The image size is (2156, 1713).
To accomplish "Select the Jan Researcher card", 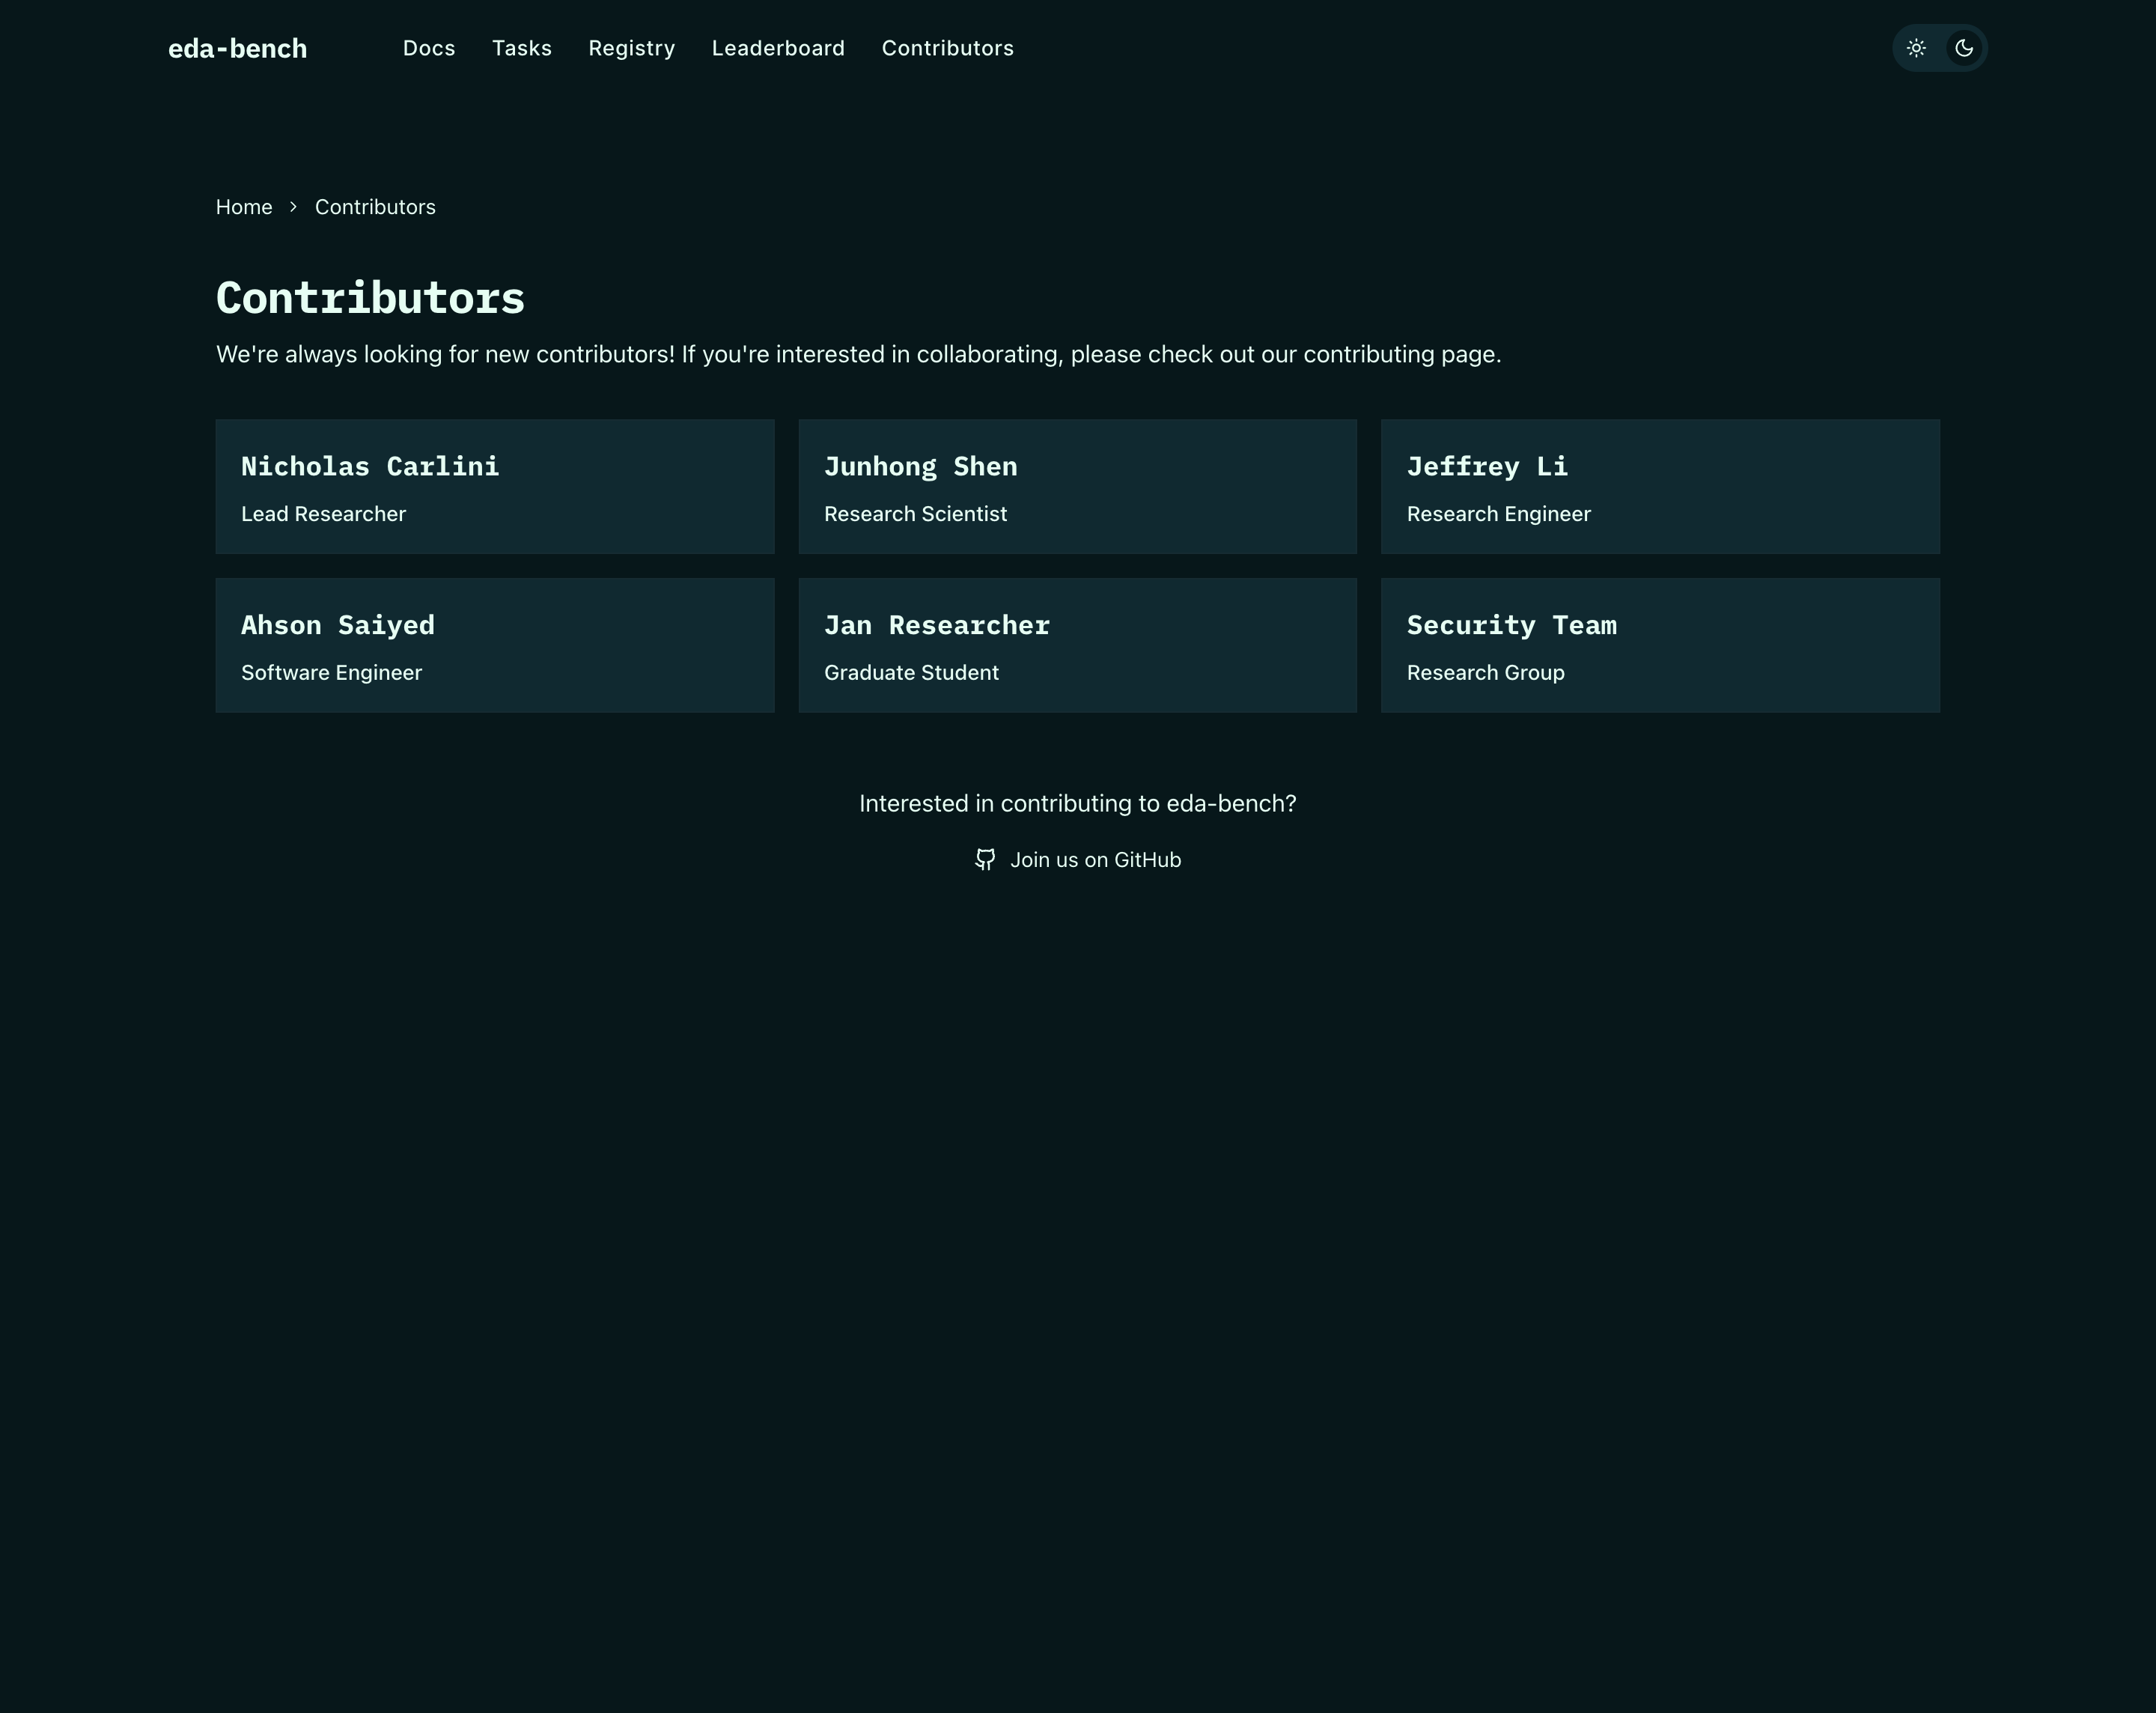I will [1077, 645].
